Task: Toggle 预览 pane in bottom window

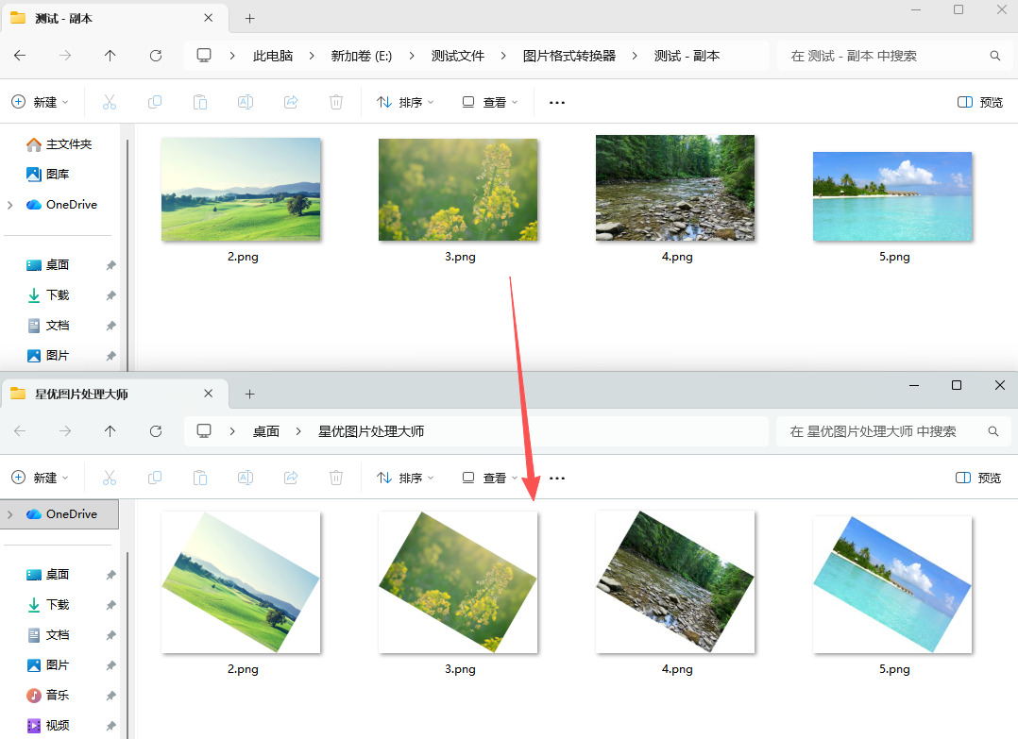Action: (978, 478)
